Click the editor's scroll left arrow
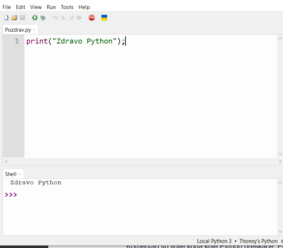283x248 pixels. pyautogui.click(x=6, y=162)
